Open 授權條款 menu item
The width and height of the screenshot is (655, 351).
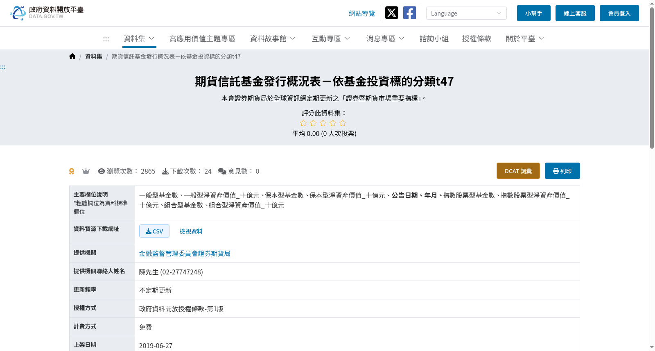[x=477, y=38]
